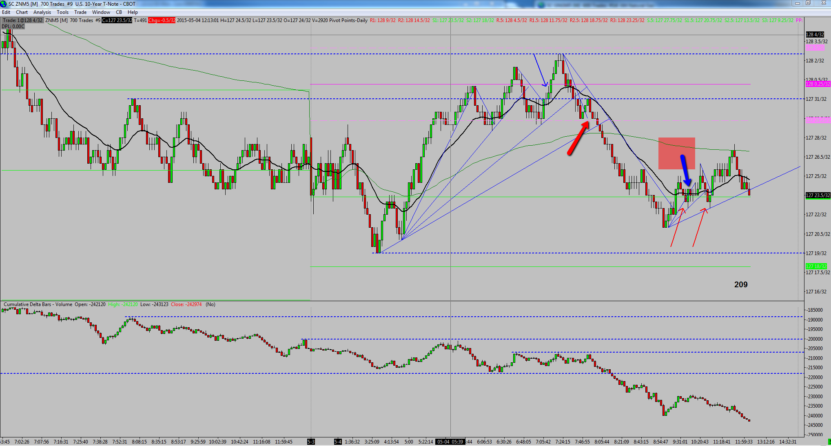Click the 'S2: 127 18/32' pivot value
Viewport: 831px width, 446px height.
click(480, 20)
